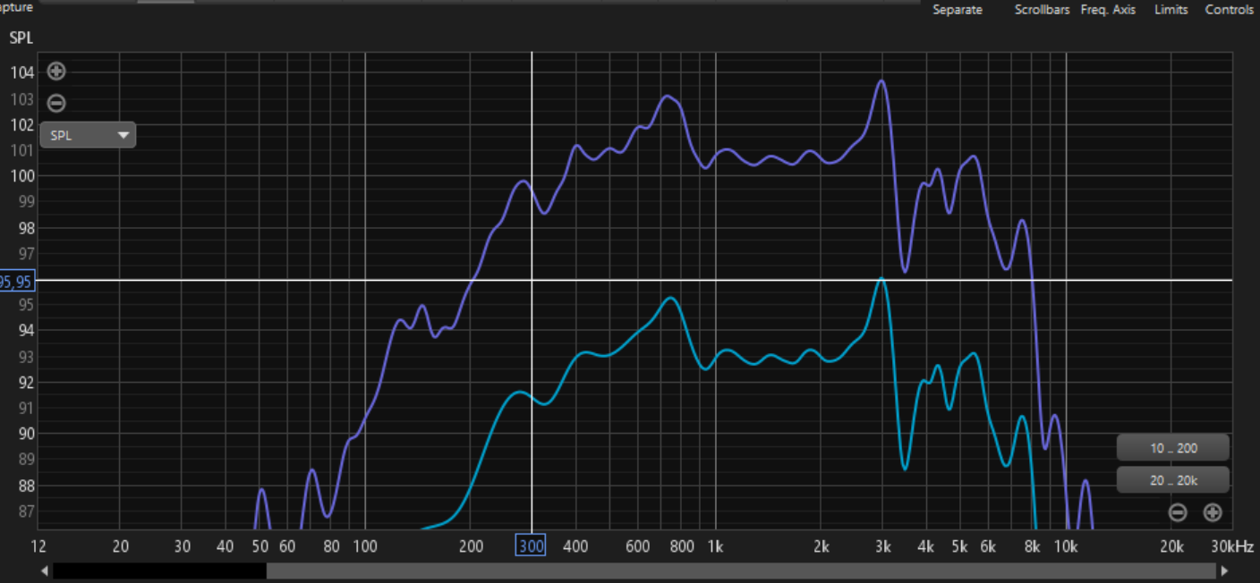Click the 104 SPL axis value
Screen dimensions: 1260x583
21,72
